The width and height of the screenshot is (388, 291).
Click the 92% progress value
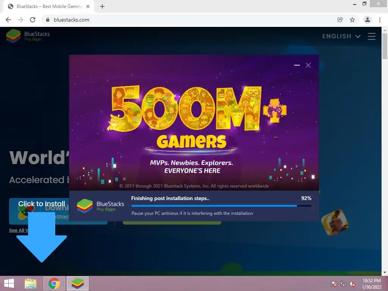(x=306, y=198)
